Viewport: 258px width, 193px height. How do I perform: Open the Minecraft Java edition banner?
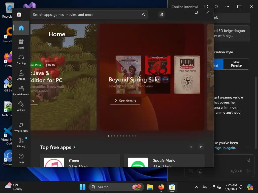tap(63, 77)
